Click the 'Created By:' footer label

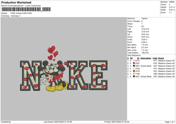6,122
